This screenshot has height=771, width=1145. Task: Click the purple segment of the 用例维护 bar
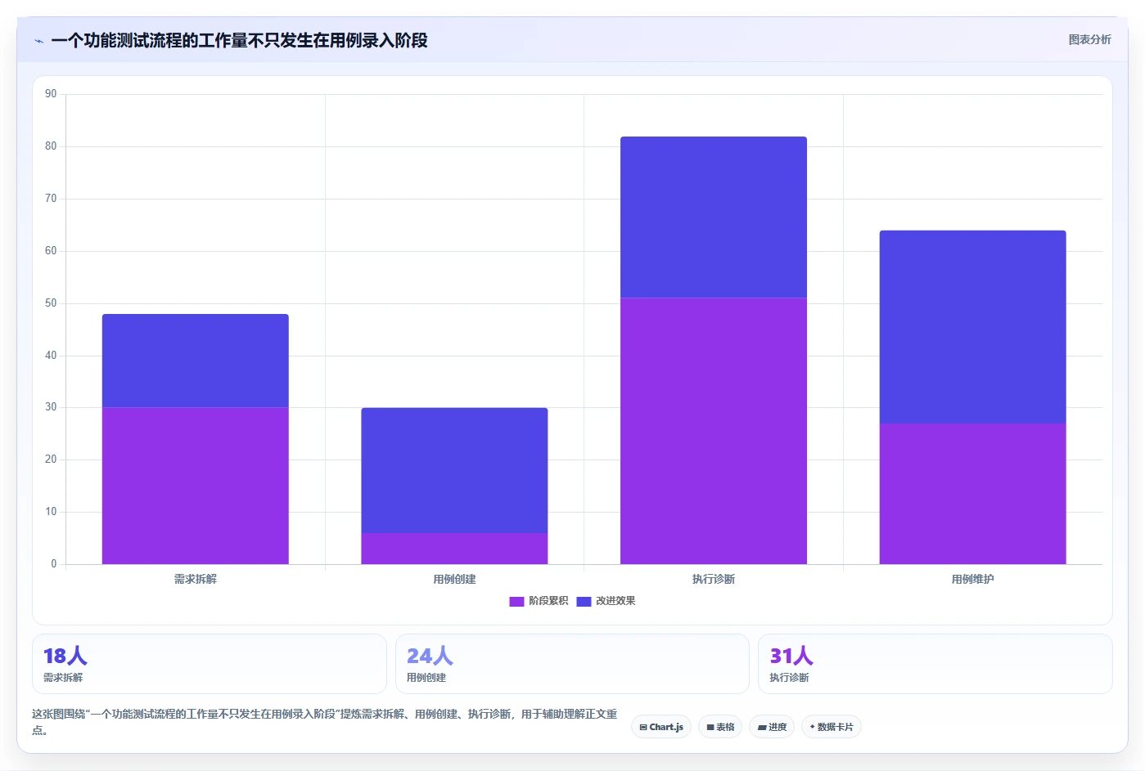pyautogui.click(x=973, y=494)
